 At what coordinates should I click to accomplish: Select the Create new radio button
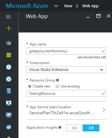[30, 86]
